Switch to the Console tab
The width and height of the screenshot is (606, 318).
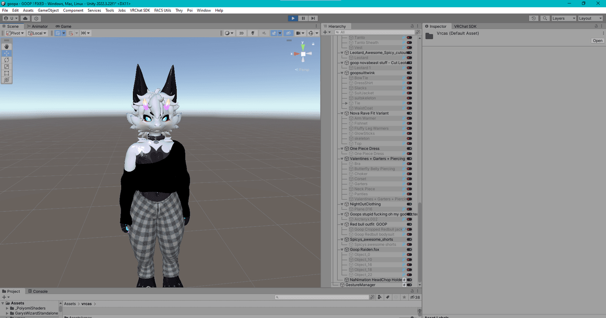[37, 291]
